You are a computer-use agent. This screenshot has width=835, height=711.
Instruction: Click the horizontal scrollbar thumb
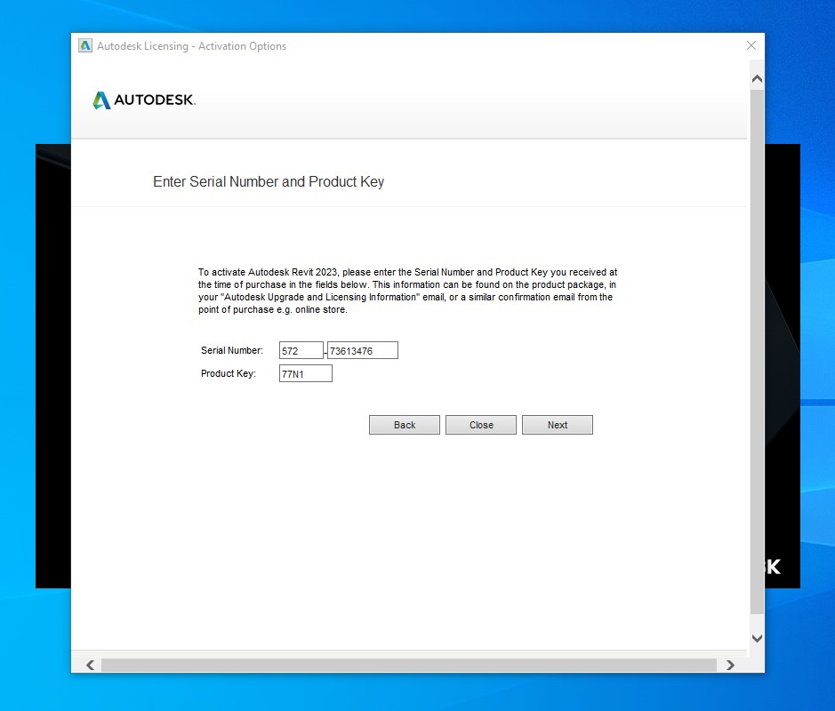[x=409, y=665]
